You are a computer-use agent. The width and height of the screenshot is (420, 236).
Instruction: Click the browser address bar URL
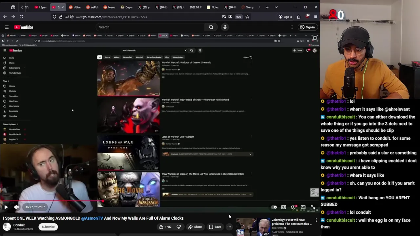(111, 17)
